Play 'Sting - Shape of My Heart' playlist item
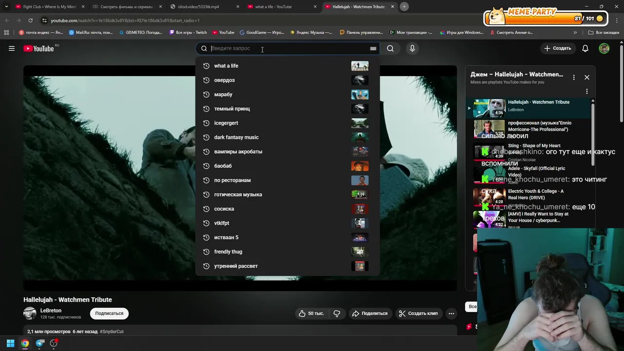Viewport: 624px width, 351px height. click(x=528, y=153)
